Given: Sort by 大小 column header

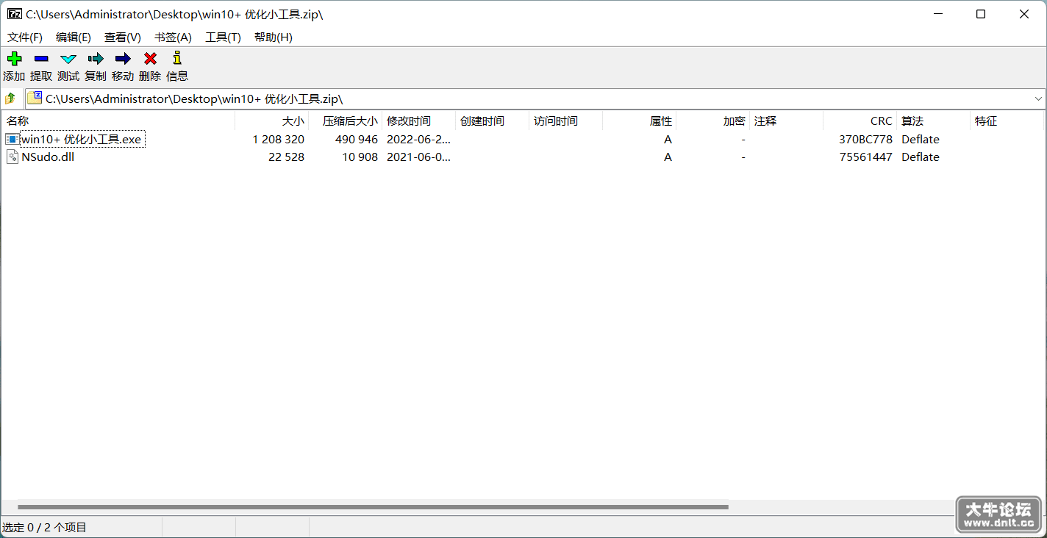Looking at the screenshot, I should click(271, 121).
